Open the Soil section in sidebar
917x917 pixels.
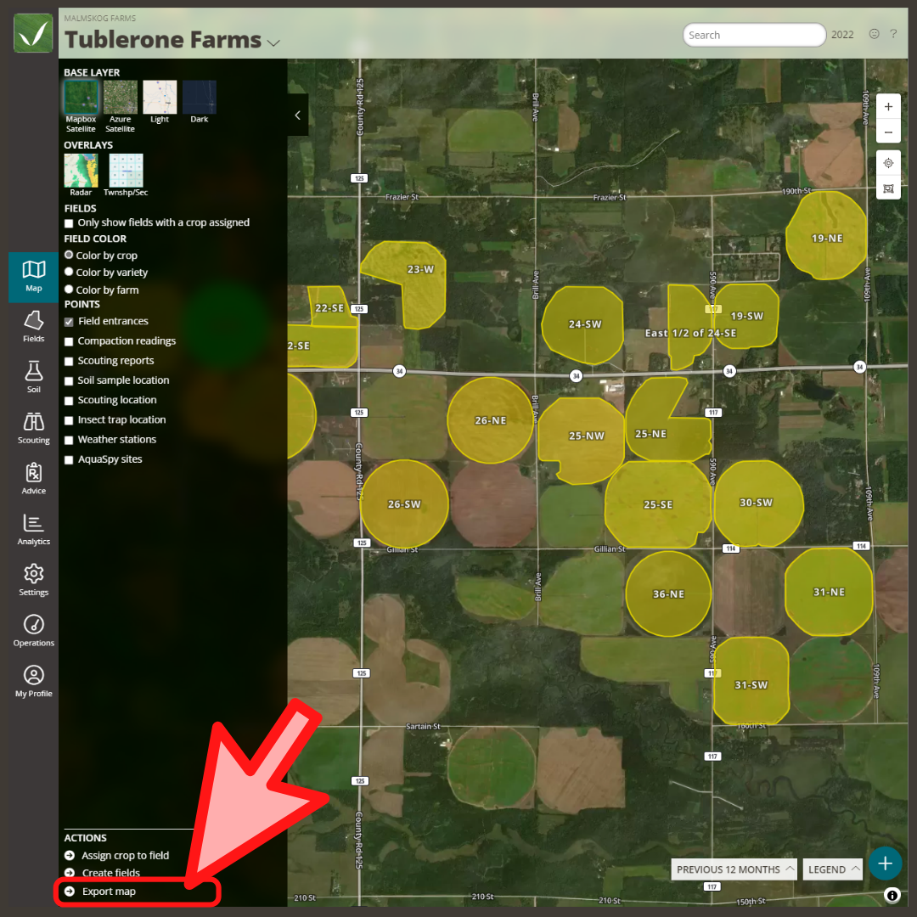(33, 377)
